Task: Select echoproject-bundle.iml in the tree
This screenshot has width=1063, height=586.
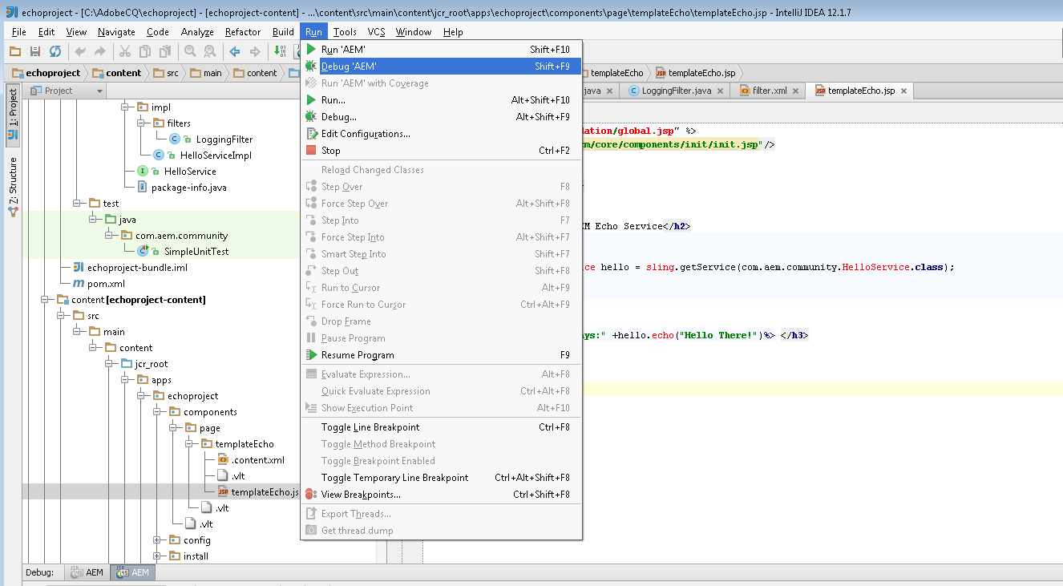Action: 137,268
